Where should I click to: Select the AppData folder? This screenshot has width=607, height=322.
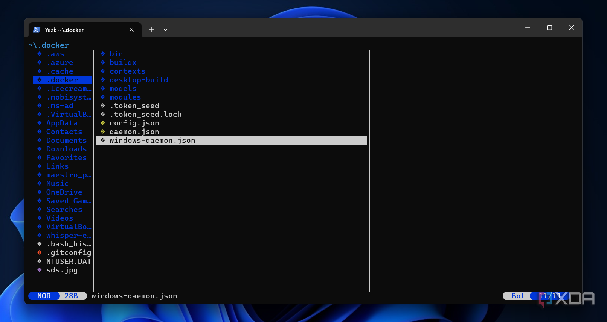pos(62,123)
